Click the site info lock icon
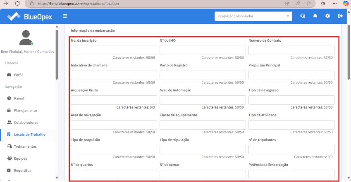Image resolution: width=351 pixels, height=182 pixels. (x=32, y=4)
